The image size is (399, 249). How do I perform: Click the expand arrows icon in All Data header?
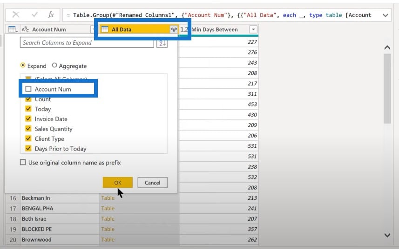click(x=174, y=29)
